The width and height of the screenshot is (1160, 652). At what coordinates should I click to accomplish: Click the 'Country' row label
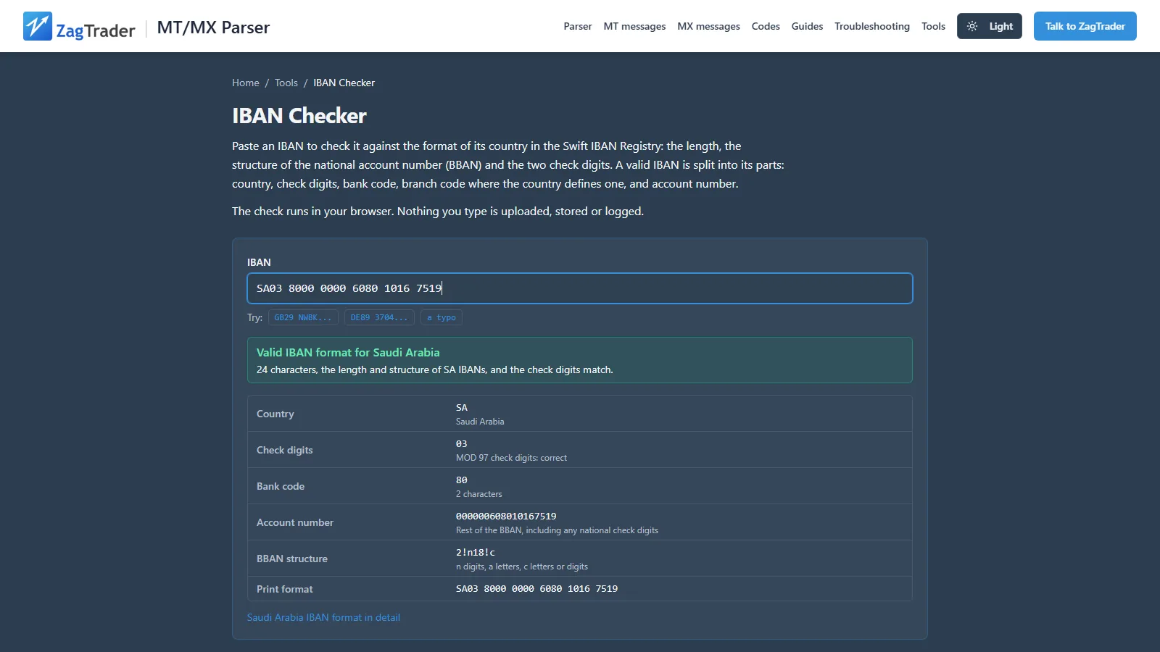click(x=275, y=414)
